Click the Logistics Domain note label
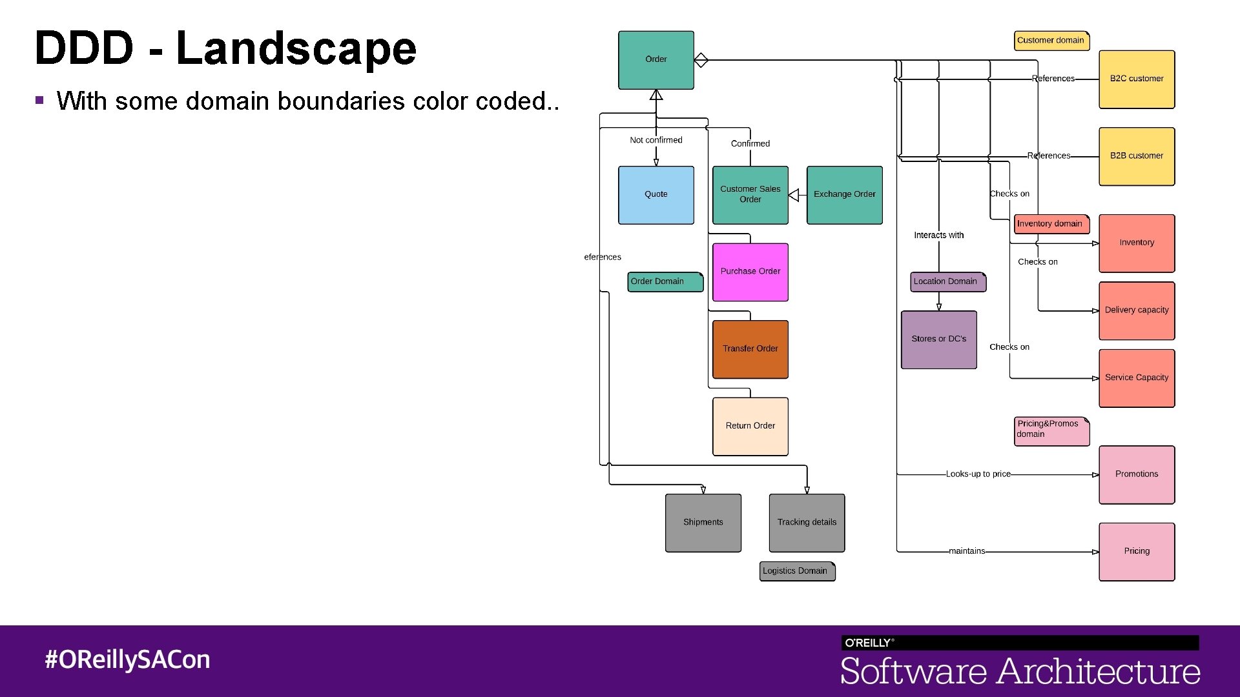 coord(797,571)
